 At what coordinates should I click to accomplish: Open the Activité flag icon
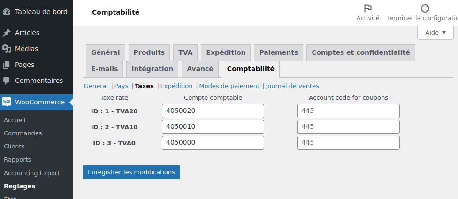tap(368, 8)
